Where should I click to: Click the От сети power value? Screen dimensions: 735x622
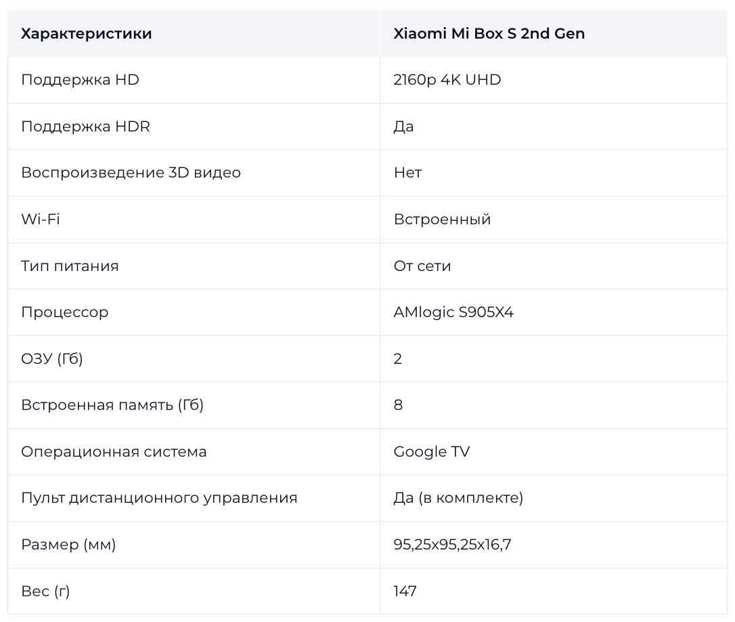click(x=422, y=266)
